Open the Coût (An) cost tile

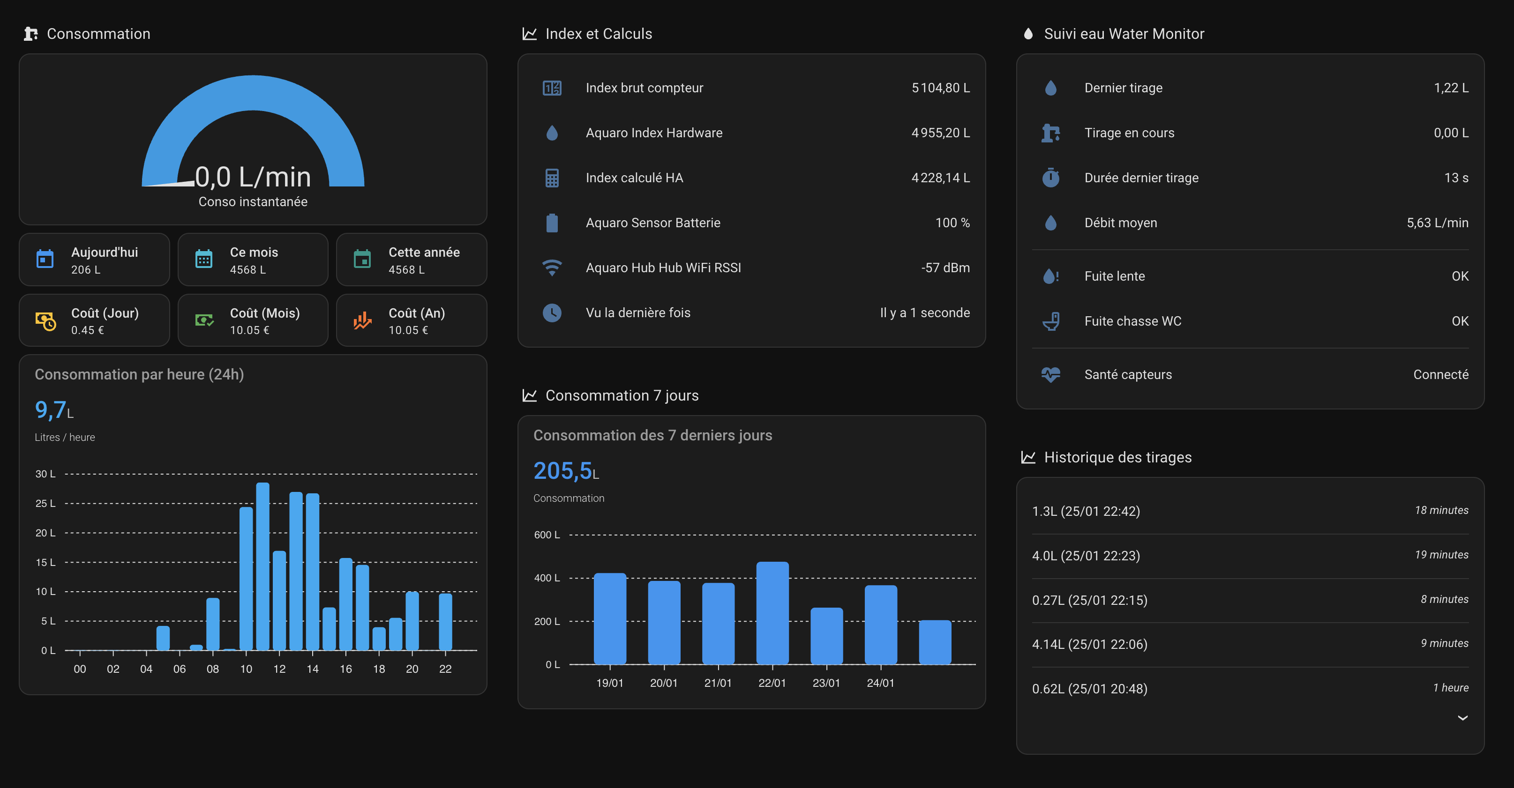click(x=412, y=320)
